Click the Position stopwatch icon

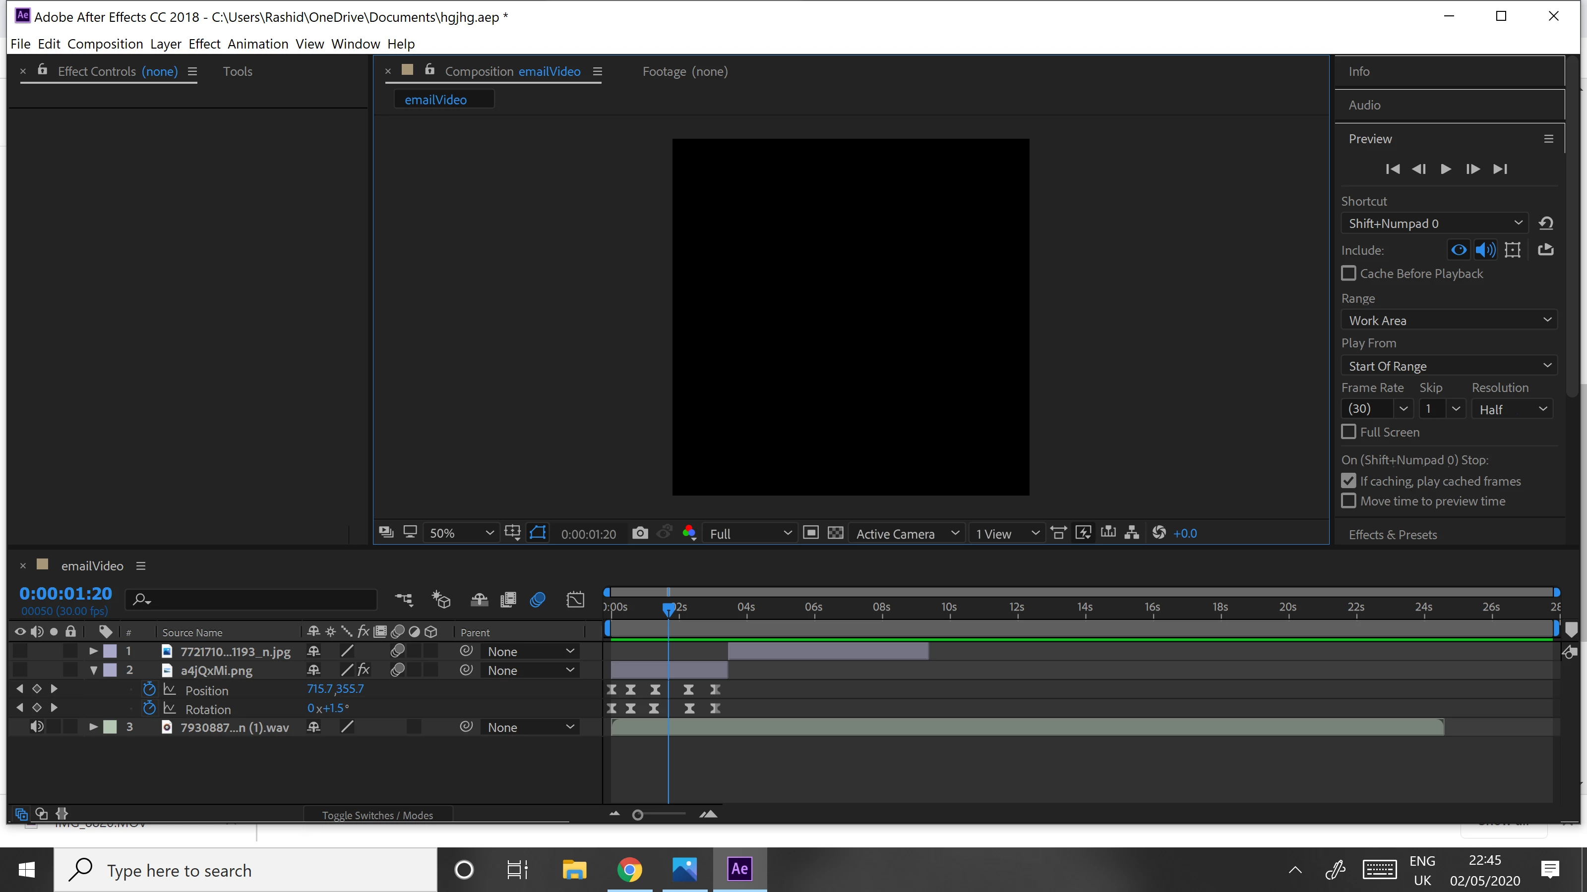click(148, 689)
